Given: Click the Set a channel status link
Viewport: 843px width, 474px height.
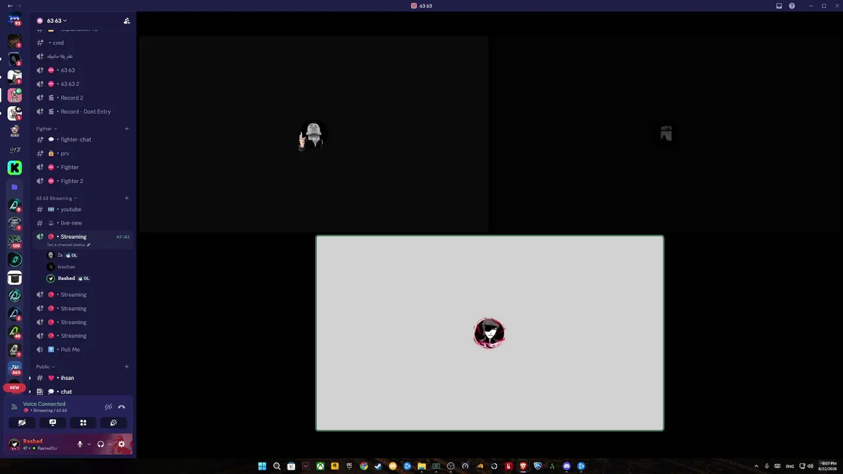Looking at the screenshot, I should point(68,245).
